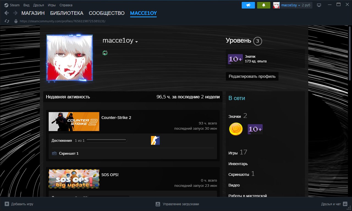Click the 93 ч. всего playtime text

pyautogui.click(x=208, y=123)
